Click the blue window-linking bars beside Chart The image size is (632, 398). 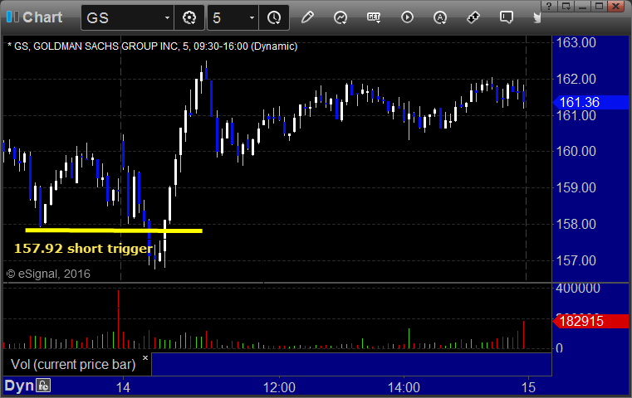(13, 17)
